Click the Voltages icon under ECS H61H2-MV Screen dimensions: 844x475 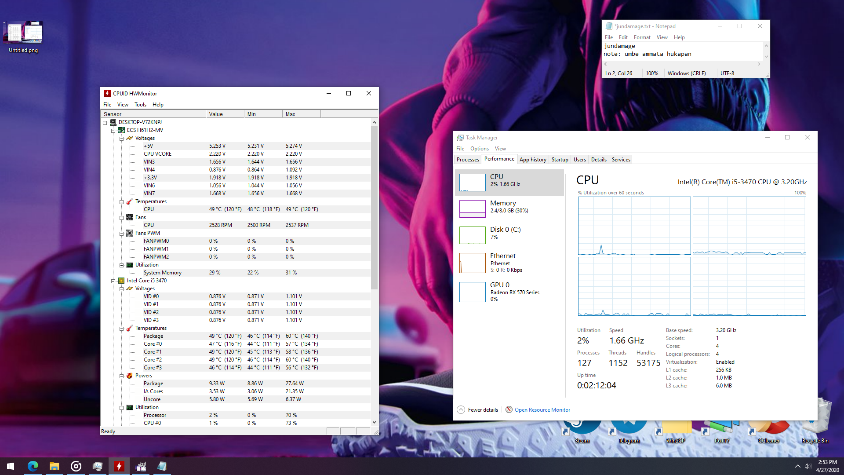(130, 138)
